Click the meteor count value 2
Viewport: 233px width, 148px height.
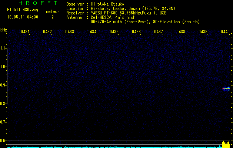coord(53,17)
